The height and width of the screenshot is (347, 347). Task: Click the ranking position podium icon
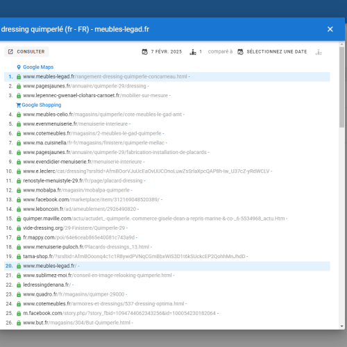pyautogui.click(x=193, y=52)
